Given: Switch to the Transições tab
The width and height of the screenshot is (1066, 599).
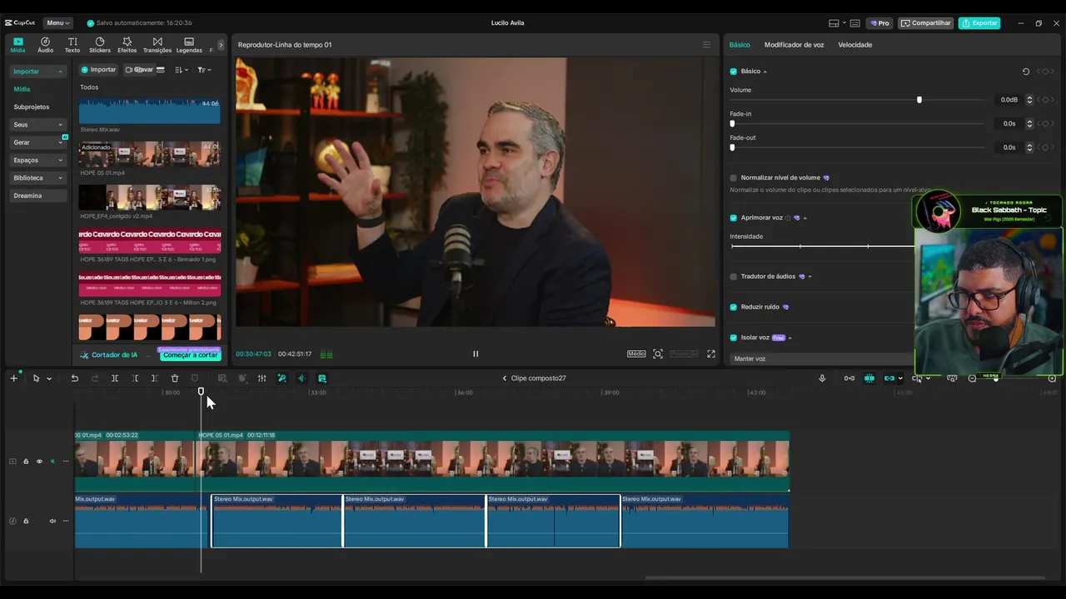Looking at the screenshot, I should point(157,45).
